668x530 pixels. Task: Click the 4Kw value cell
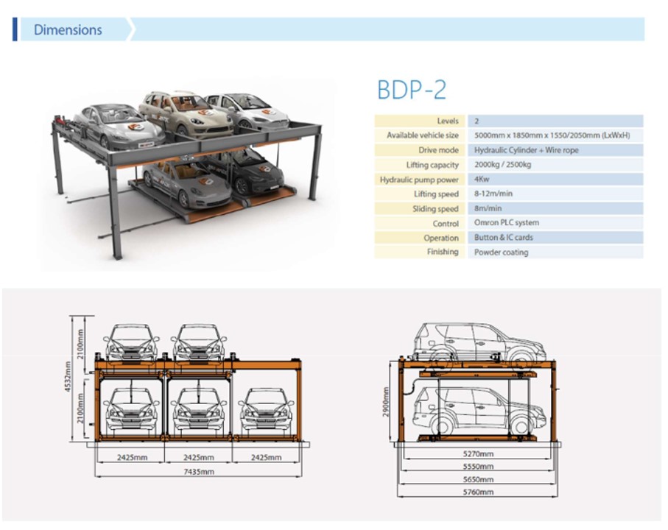point(555,179)
